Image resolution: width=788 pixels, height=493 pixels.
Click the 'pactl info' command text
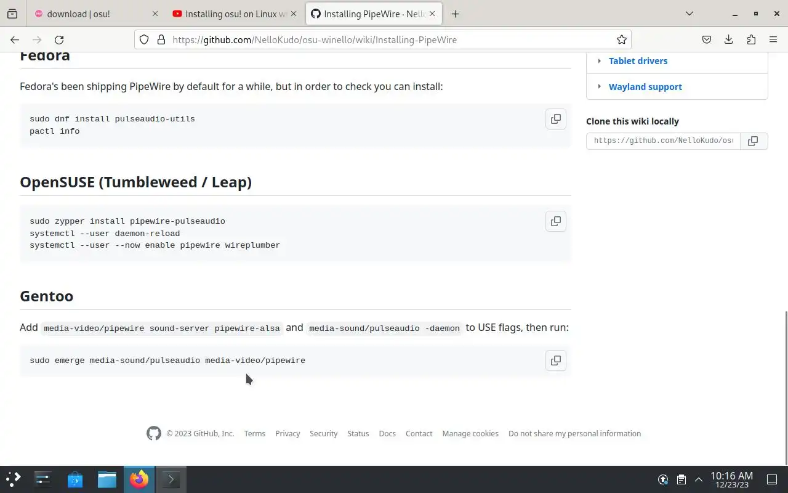(x=54, y=131)
